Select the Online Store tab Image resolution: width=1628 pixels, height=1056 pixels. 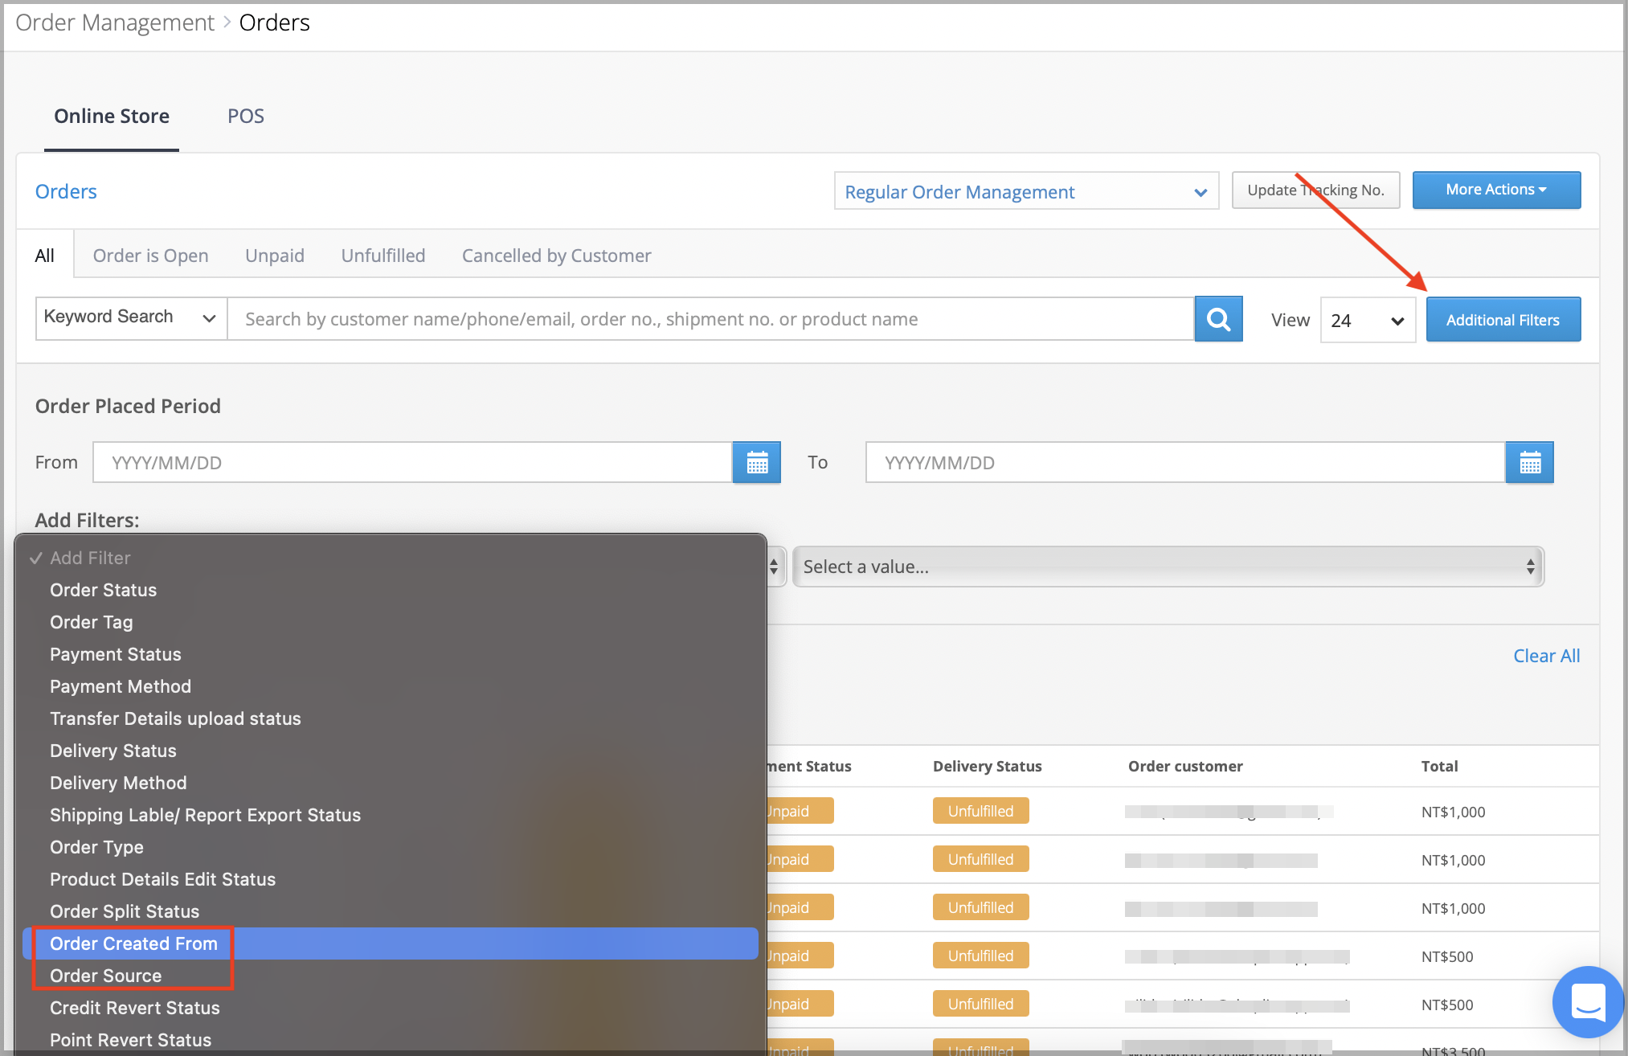(x=112, y=116)
